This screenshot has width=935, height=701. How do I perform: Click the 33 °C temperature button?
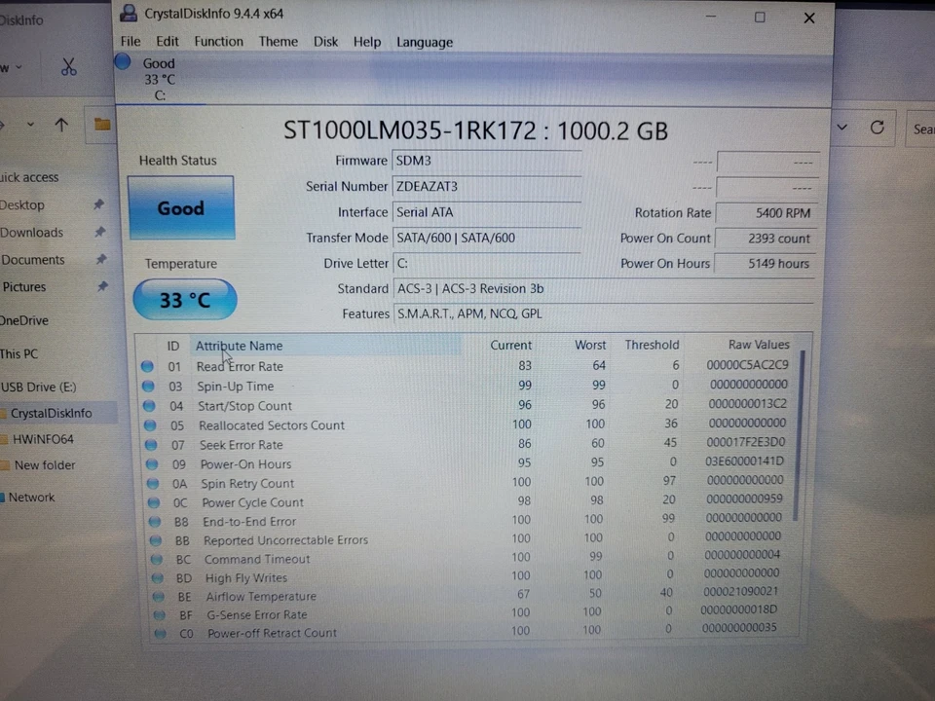185,299
